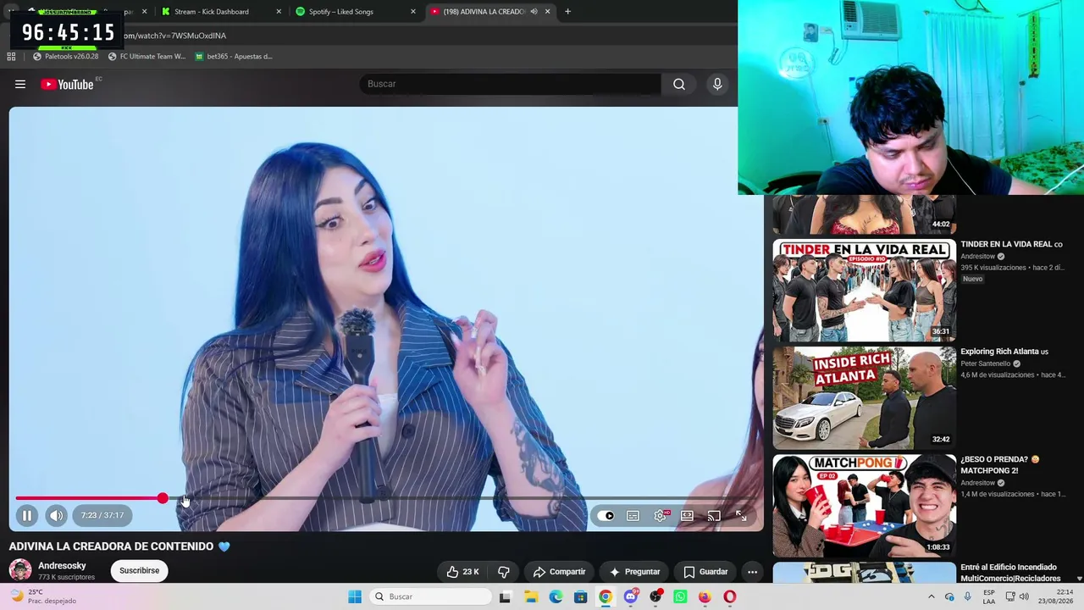Open the FC Ultimate Team bookmark
The image size is (1084, 610).
tap(147, 57)
